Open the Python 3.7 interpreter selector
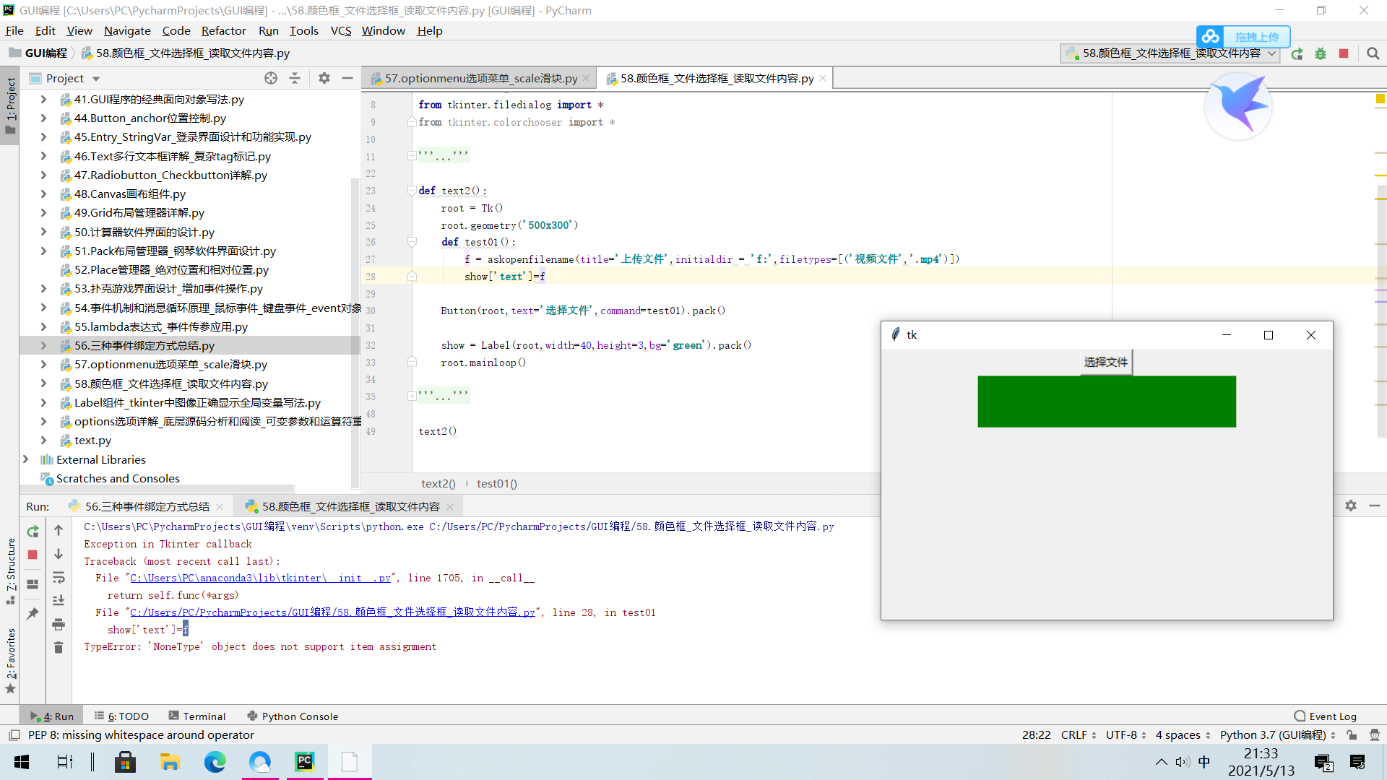Viewport: 1387px width, 780px height. coord(1278,734)
